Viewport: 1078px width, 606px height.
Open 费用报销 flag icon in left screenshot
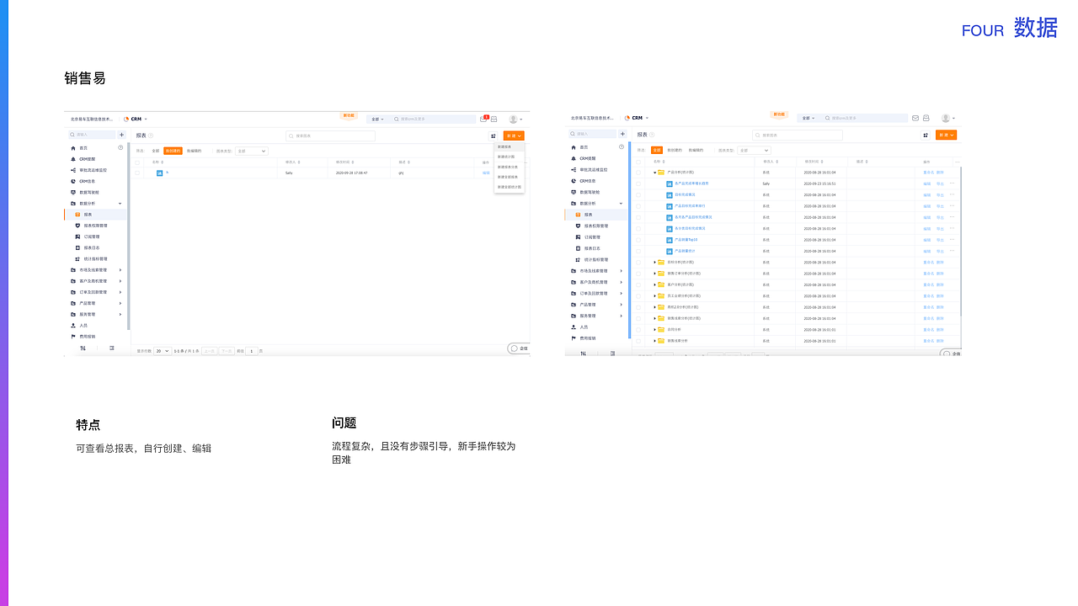(x=73, y=337)
